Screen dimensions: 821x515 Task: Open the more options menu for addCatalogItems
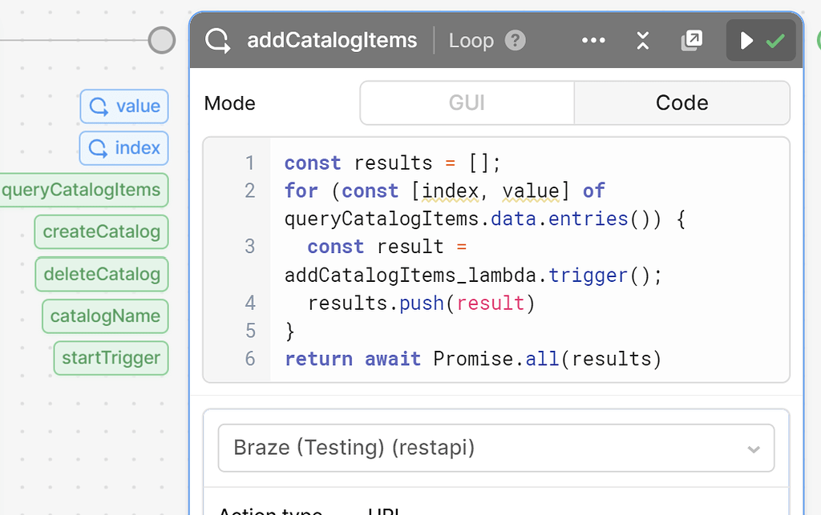click(x=593, y=40)
